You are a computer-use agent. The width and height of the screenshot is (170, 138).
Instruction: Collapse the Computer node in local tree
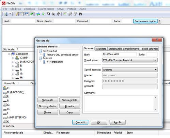tap(9, 54)
